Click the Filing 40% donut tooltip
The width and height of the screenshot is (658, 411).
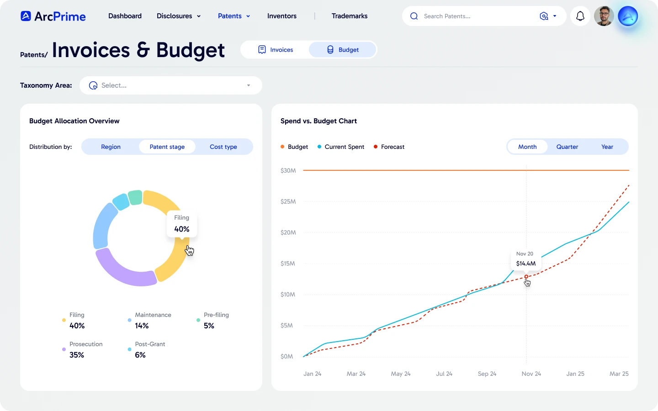pyautogui.click(x=181, y=224)
